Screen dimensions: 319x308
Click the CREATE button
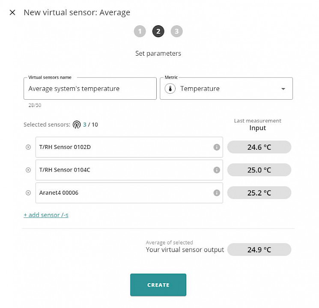point(158,284)
